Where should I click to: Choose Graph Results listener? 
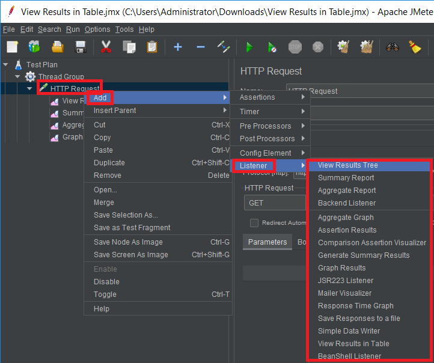click(x=369, y=268)
